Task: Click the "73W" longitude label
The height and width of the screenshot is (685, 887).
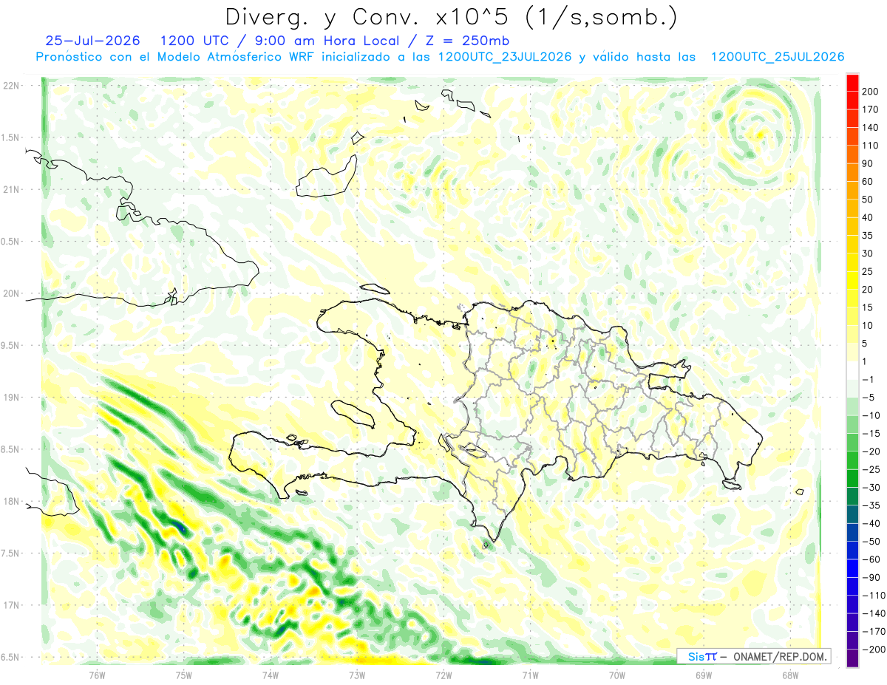Action: (x=356, y=675)
